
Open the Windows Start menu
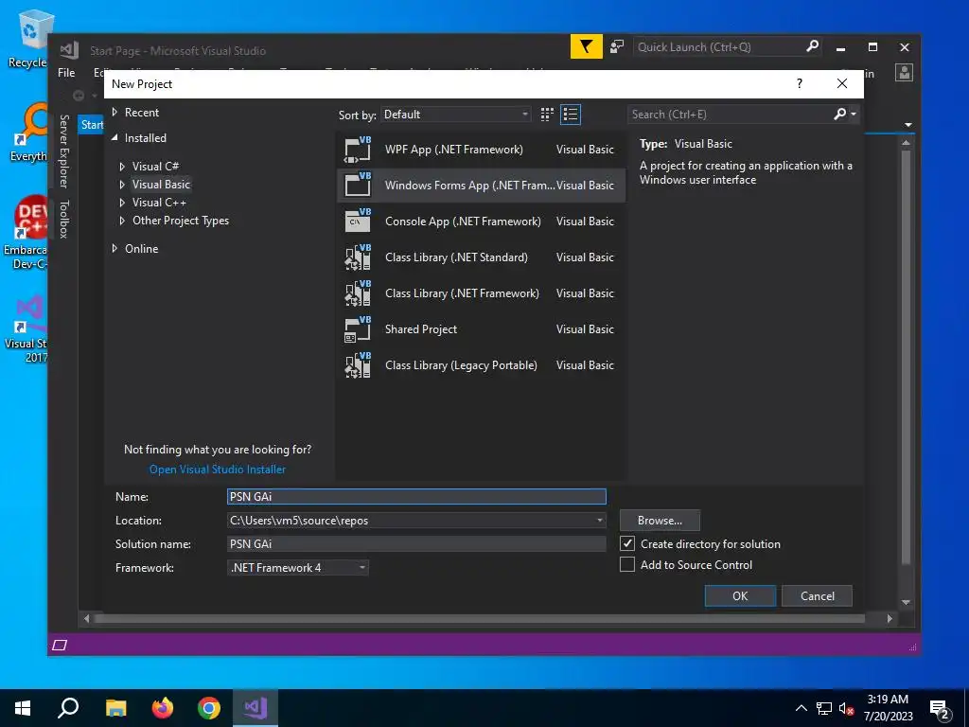tap(23, 708)
